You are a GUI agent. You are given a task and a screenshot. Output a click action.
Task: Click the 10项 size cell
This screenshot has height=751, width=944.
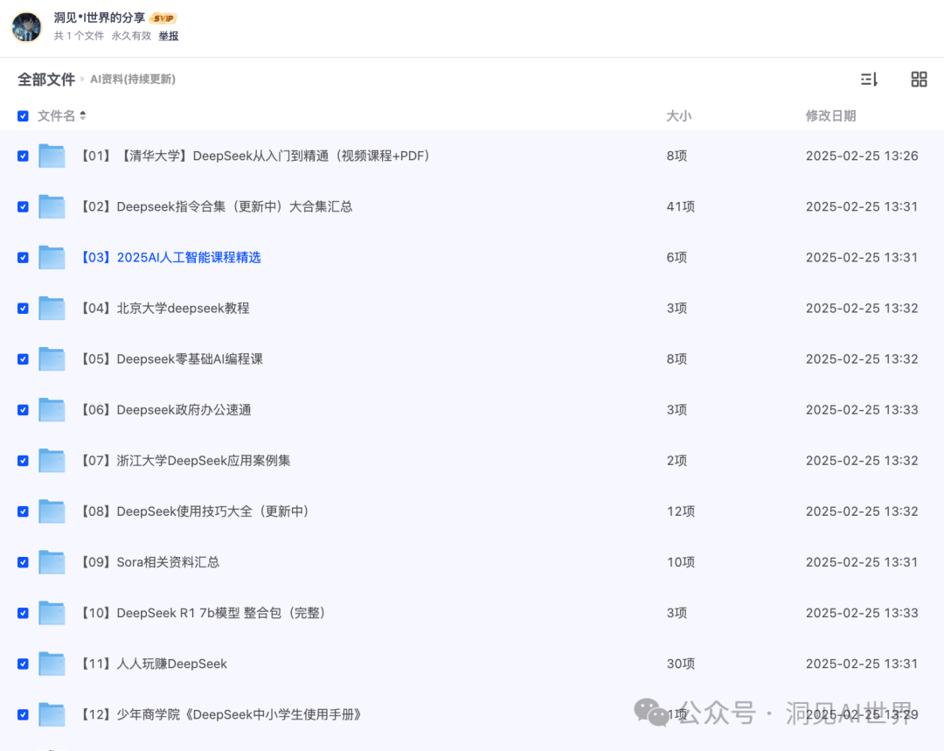click(680, 562)
